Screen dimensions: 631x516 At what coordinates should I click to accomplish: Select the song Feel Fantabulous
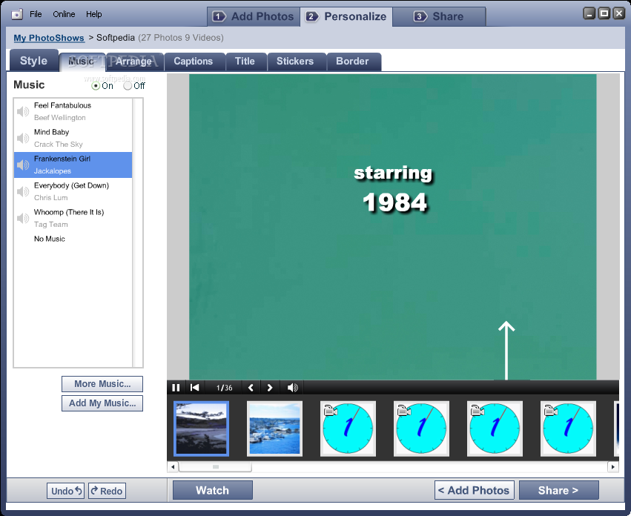pyautogui.click(x=73, y=111)
